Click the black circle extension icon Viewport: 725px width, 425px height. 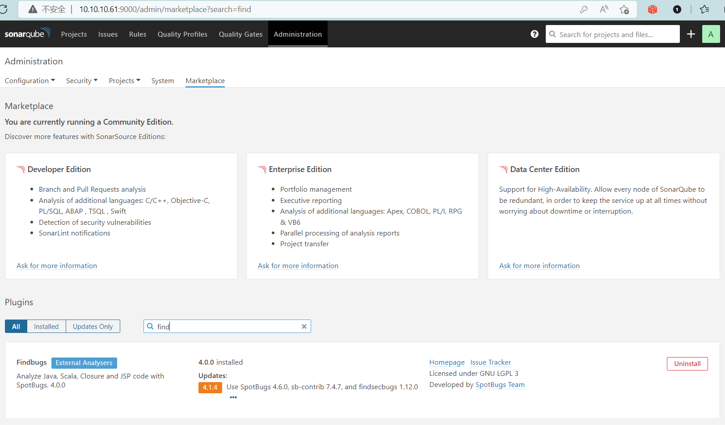point(677,9)
